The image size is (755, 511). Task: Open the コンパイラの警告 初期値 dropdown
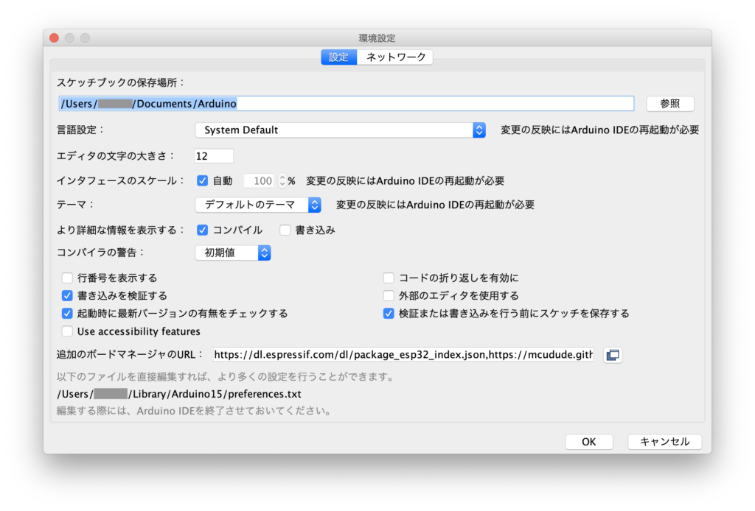(x=233, y=253)
